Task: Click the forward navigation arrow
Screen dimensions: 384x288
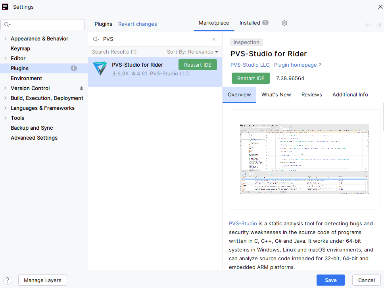Action: click(x=378, y=25)
